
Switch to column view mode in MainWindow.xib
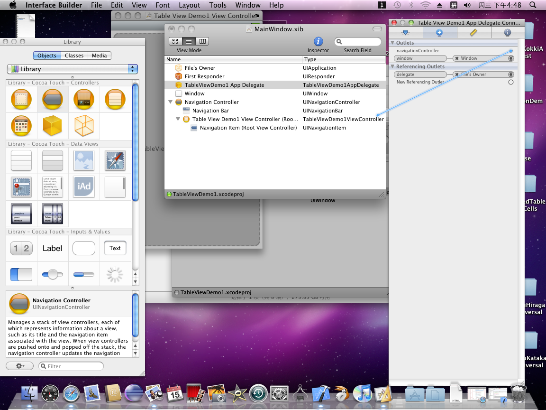[202, 41]
